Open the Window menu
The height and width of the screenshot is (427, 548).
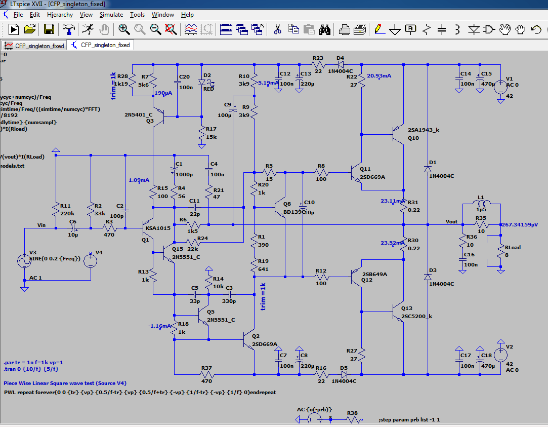pyautogui.click(x=163, y=15)
